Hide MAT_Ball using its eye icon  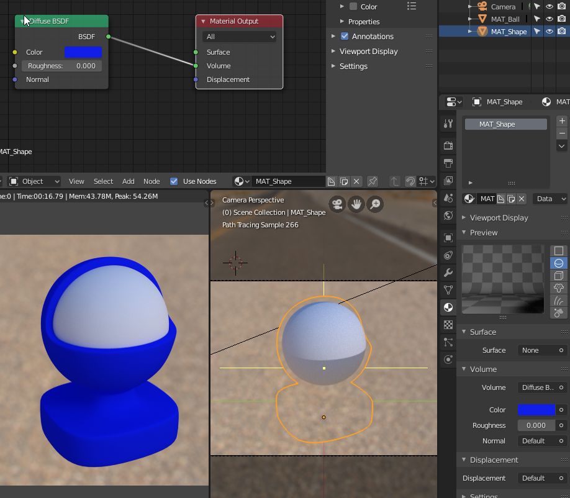click(549, 19)
